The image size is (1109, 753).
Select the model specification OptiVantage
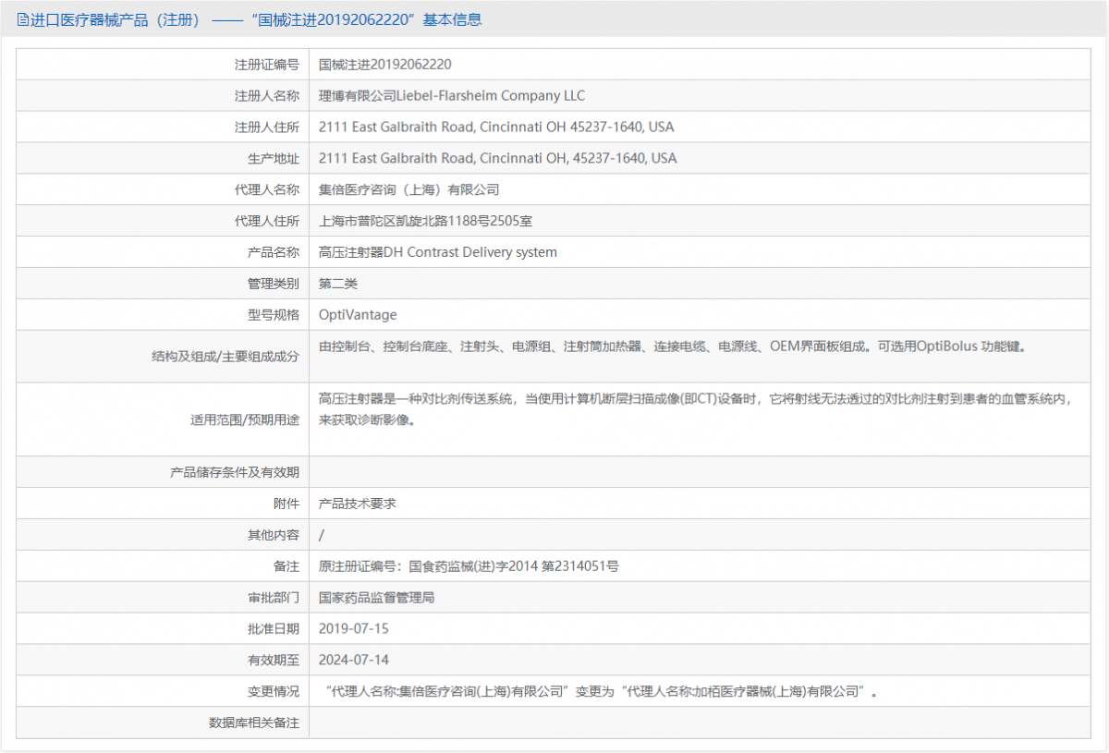(357, 314)
